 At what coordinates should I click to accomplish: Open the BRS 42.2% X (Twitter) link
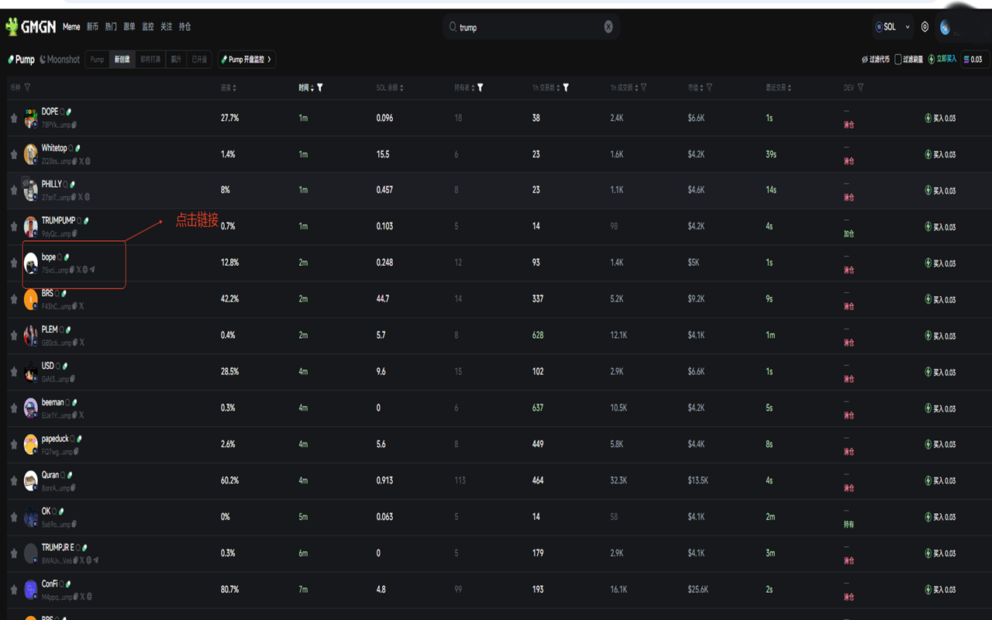coord(81,306)
